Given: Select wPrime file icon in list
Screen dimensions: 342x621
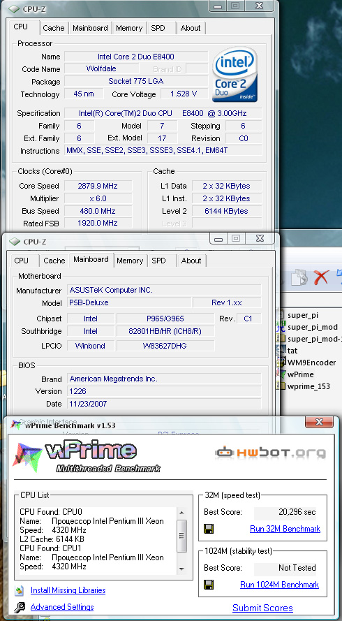Looking at the screenshot, I should click(281, 374).
